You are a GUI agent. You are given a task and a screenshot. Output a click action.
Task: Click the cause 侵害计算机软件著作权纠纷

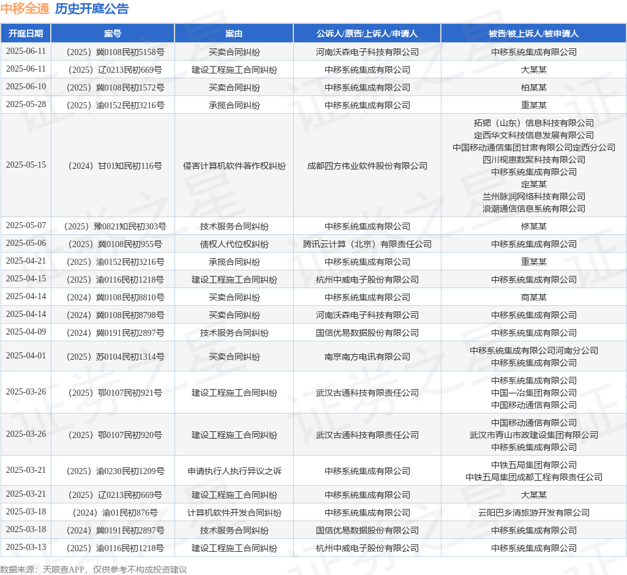235,166
